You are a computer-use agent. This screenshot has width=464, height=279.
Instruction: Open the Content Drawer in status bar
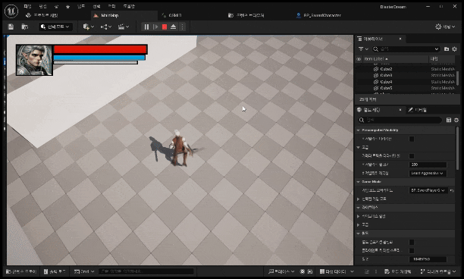point(21,271)
